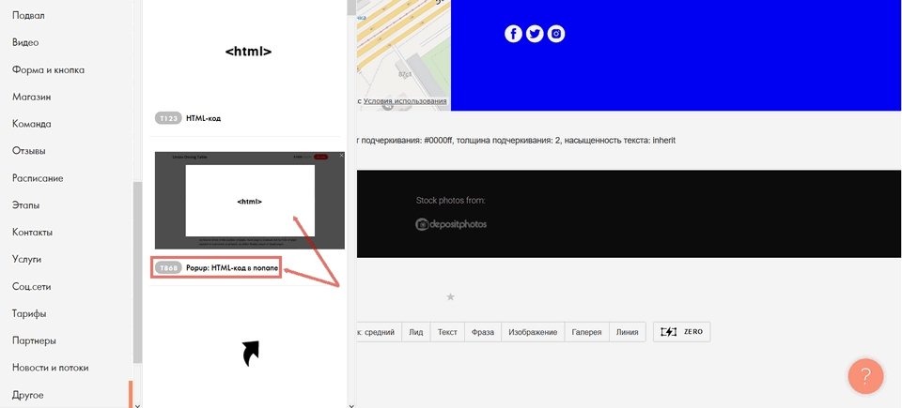Click the Twitter icon in blue block
The width and height of the screenshot is (902, 408).
pyautogui.click(x=535, y=34)
